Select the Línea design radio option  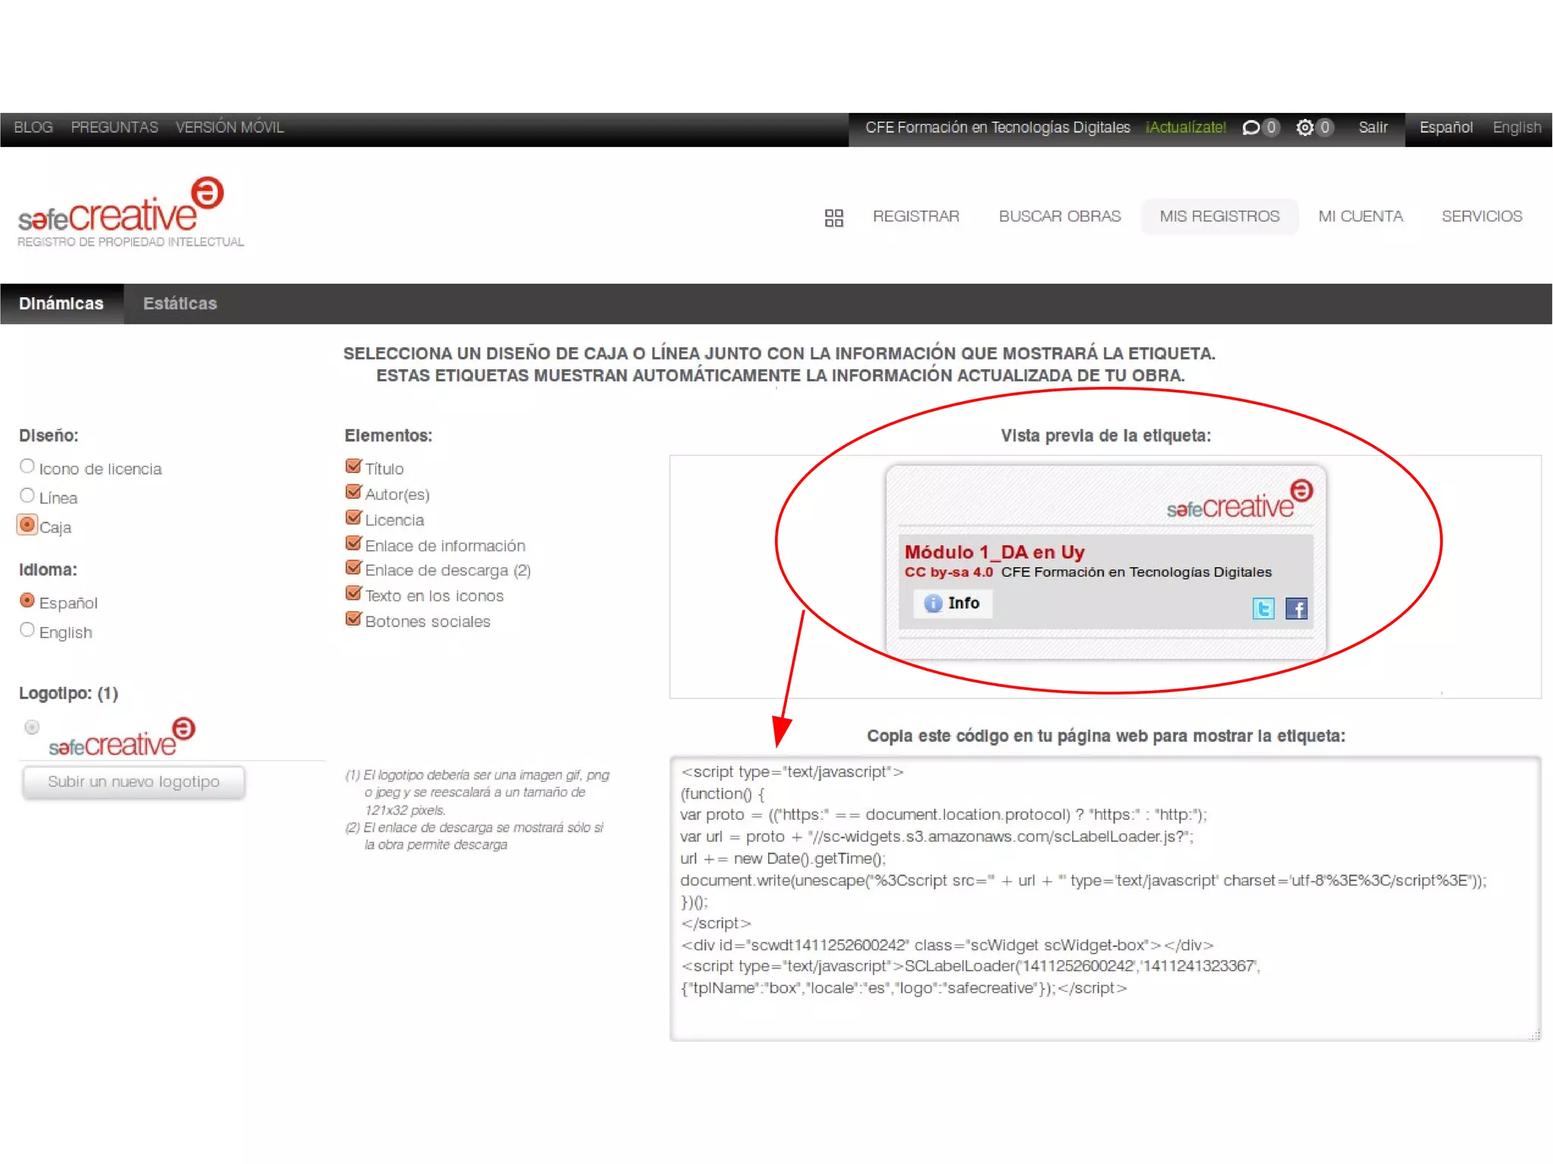(27, 495)
